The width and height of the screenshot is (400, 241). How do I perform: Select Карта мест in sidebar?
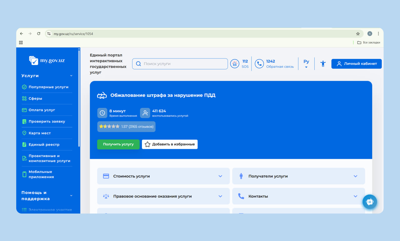coord(40,133)
